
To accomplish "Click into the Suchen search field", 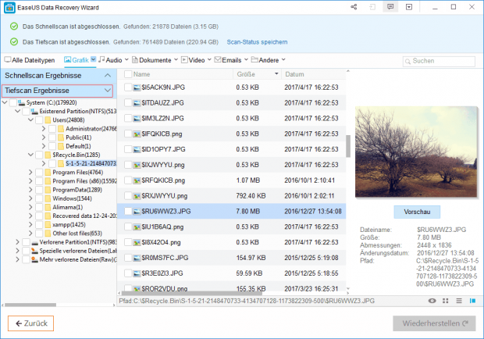I will click(x=439, y=61).
